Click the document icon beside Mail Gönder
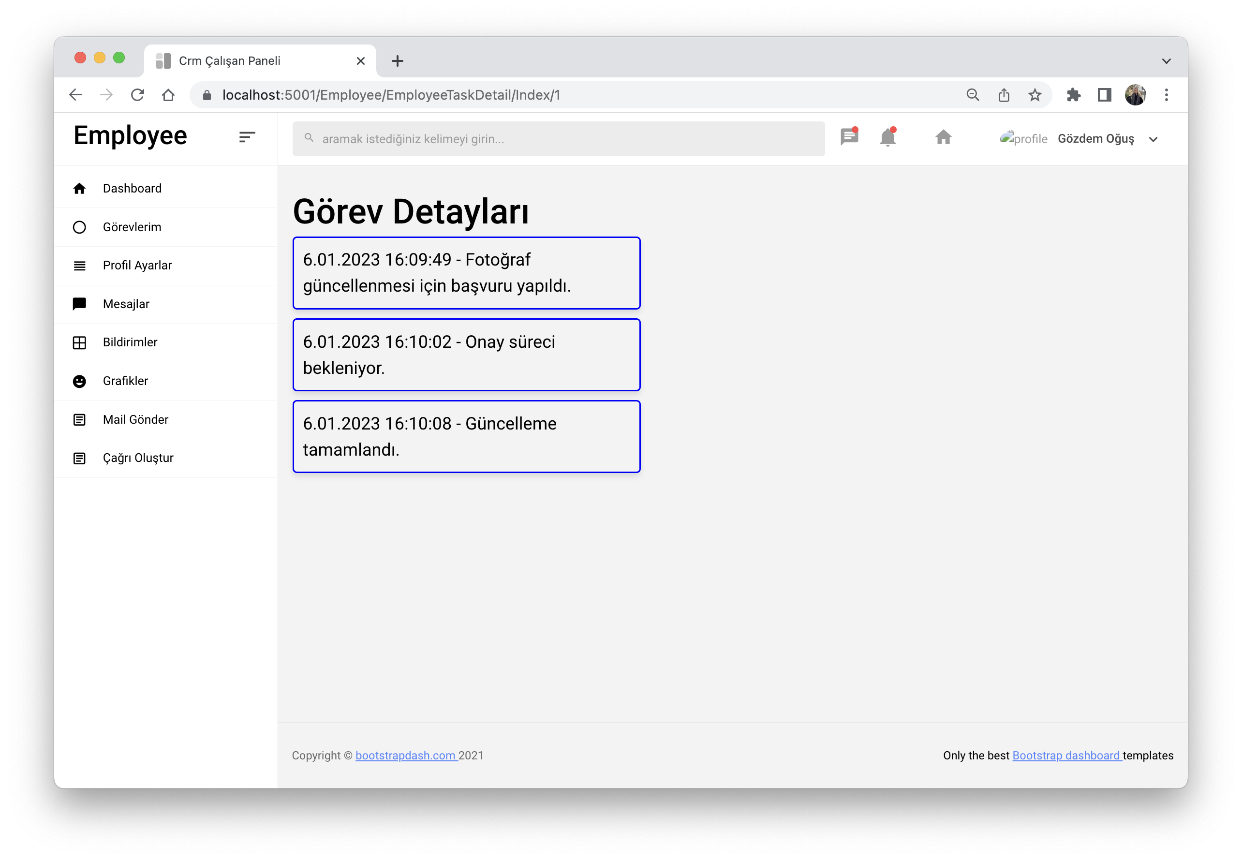1242x860 pixels. coord(79,420)
